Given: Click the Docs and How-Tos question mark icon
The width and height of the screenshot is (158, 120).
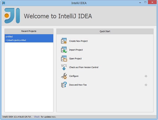Looking at the screenshot, I should tap(64, 85).
